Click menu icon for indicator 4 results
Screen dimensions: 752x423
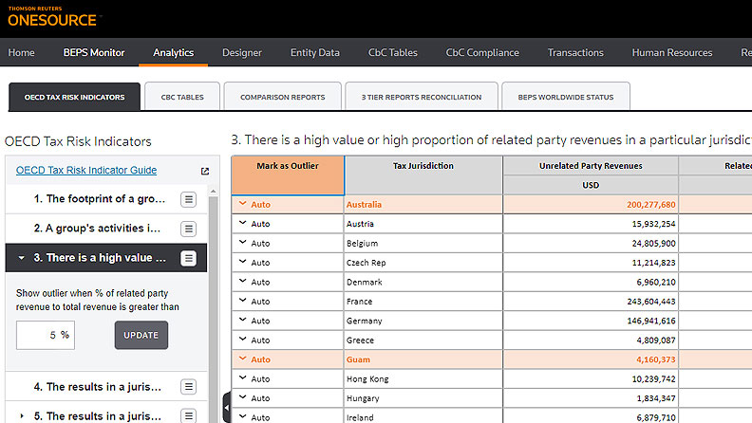[188, 387]
